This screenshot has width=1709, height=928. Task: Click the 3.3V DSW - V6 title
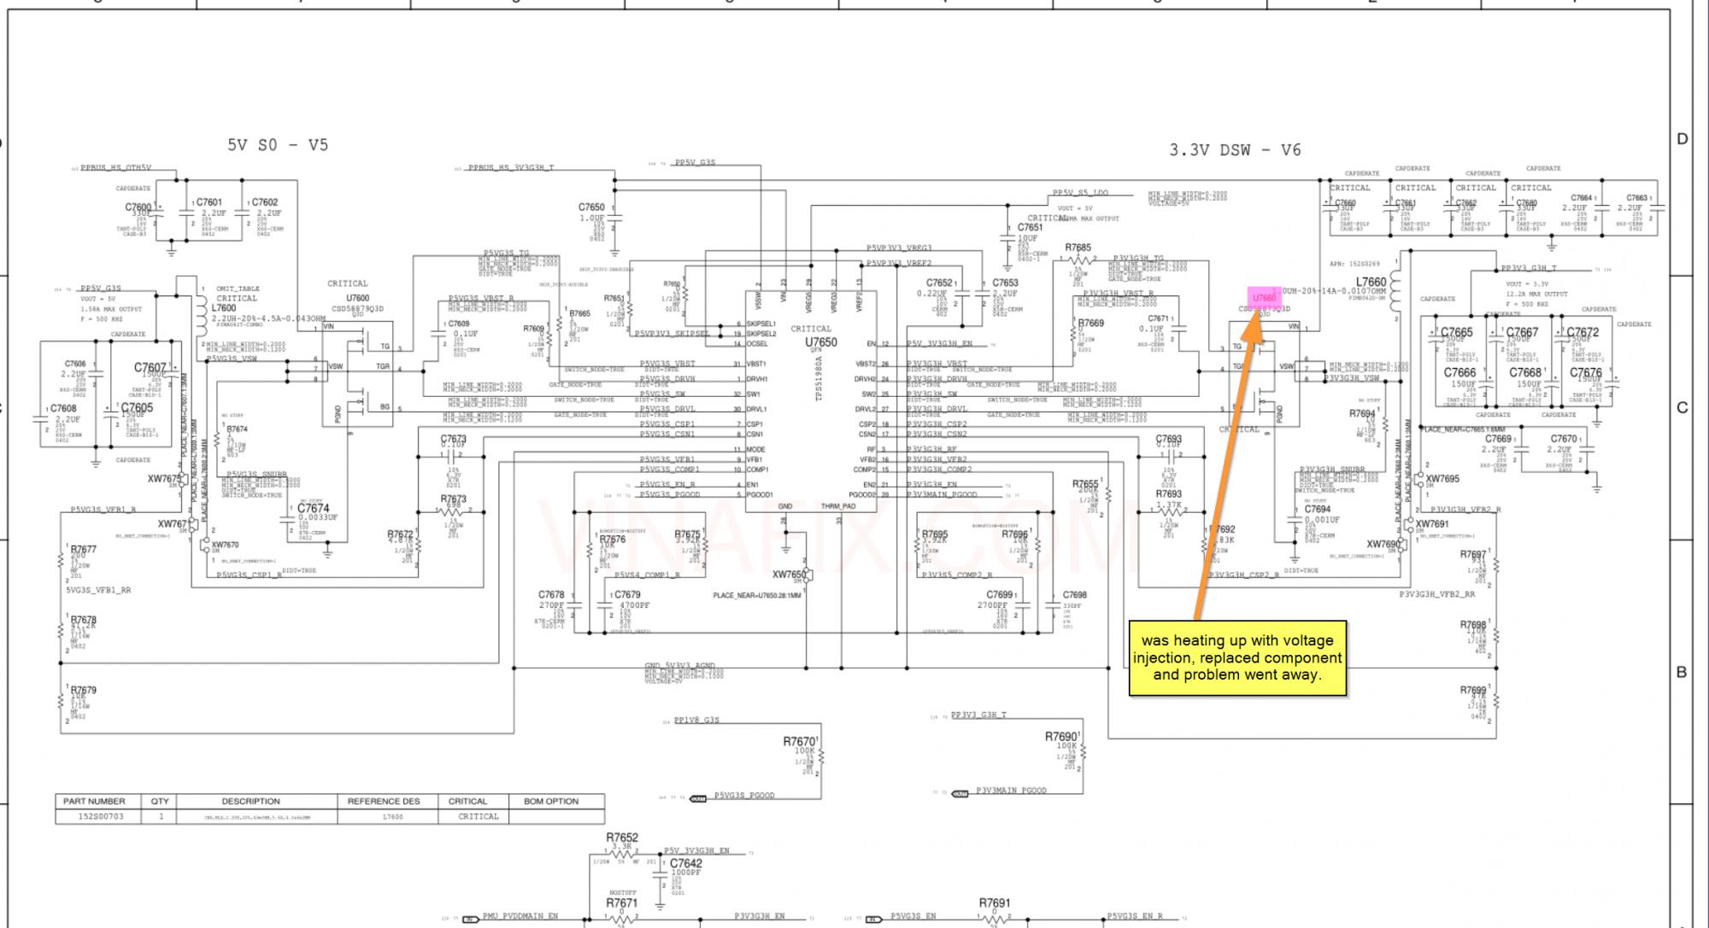tap(1235, 150)
